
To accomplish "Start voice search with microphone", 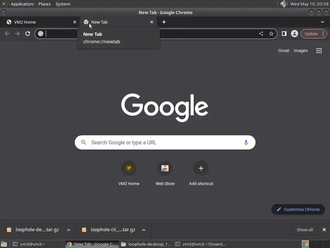I will pyautogui.click(x=246, y=142).
